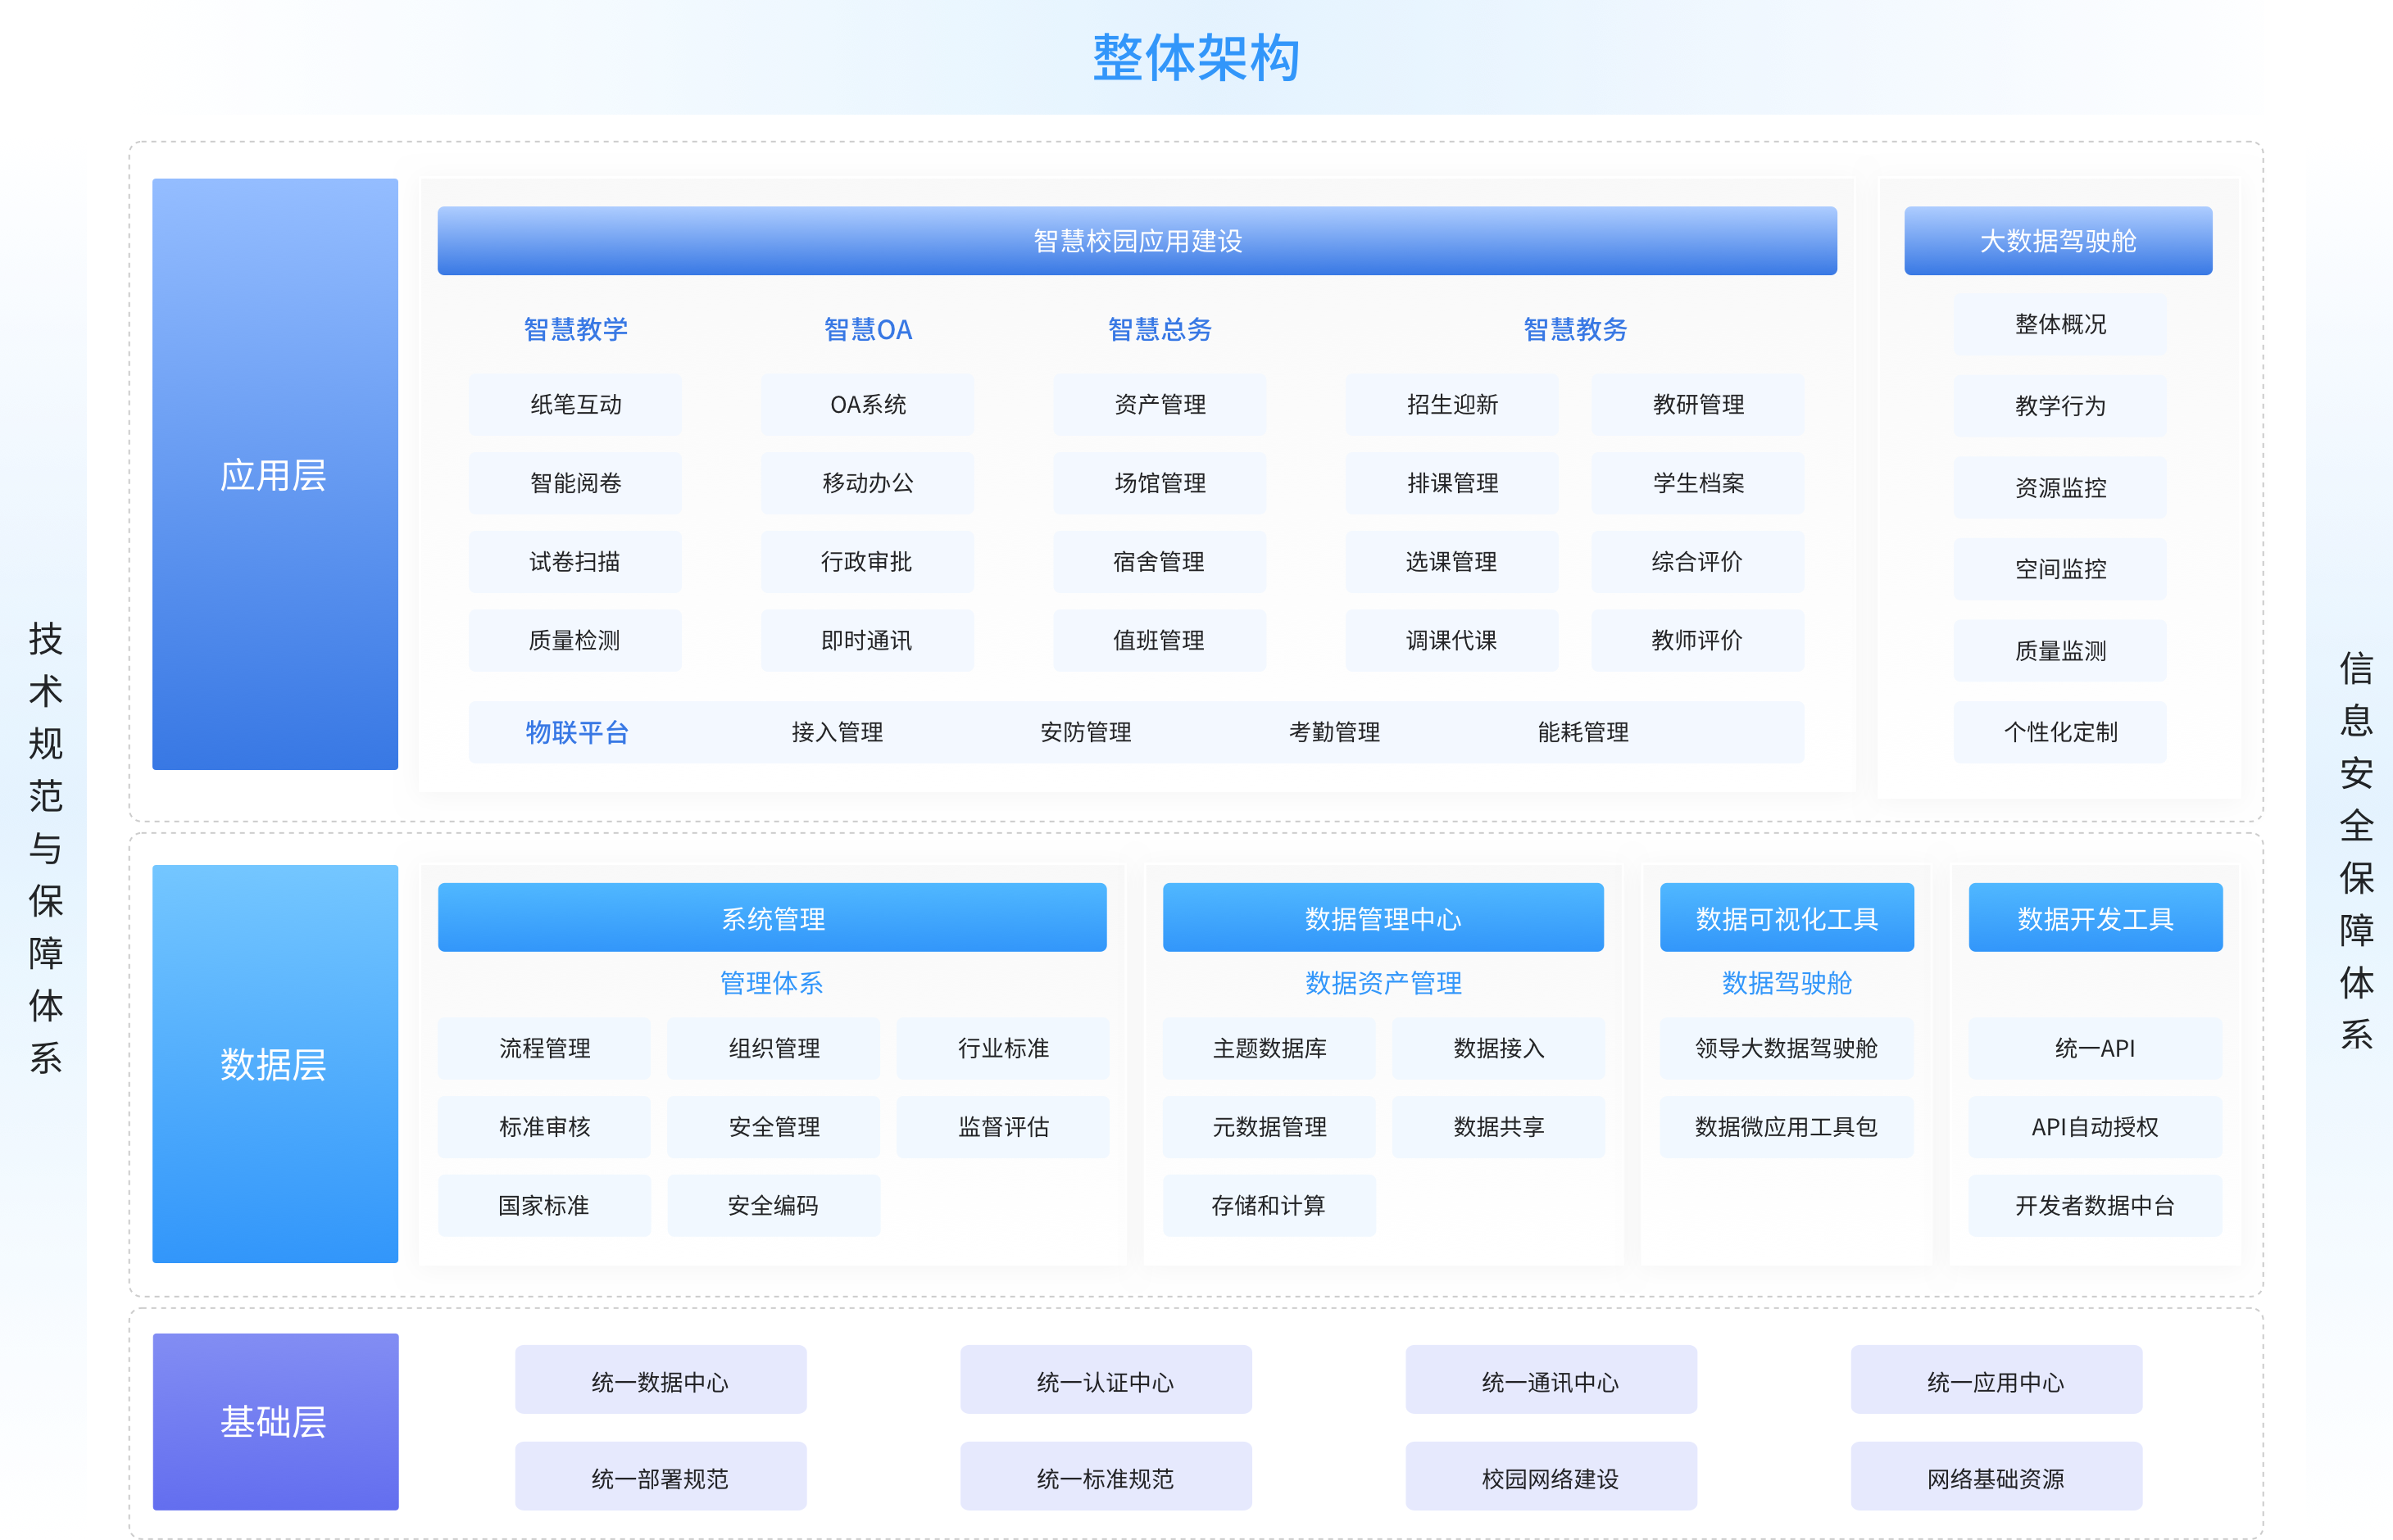Image resolution: width=2393 pixels, height=1540 pixels.
Task: Switch to the 智慧总务 section
Action: (1159, 329)
